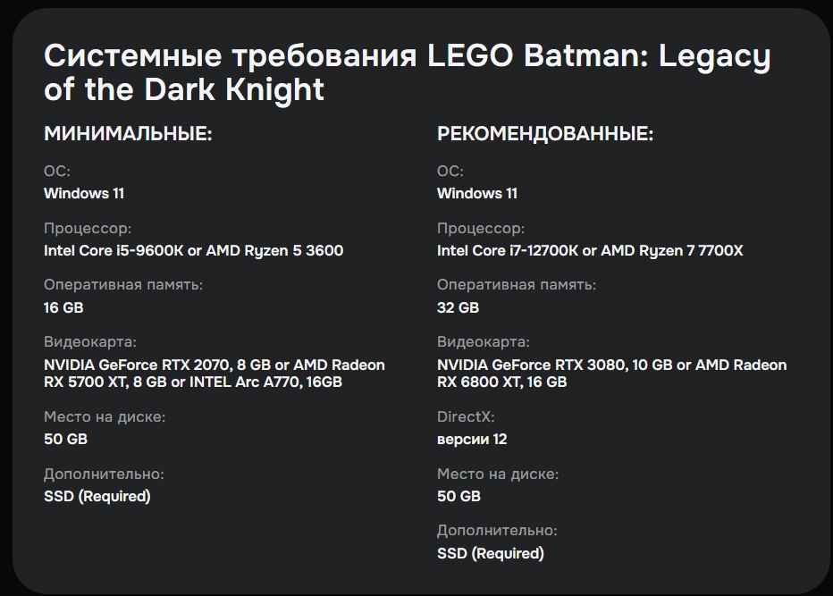Click the 32 GB memory value
Screen dimensions: 833x596
(x=458, y=307)
